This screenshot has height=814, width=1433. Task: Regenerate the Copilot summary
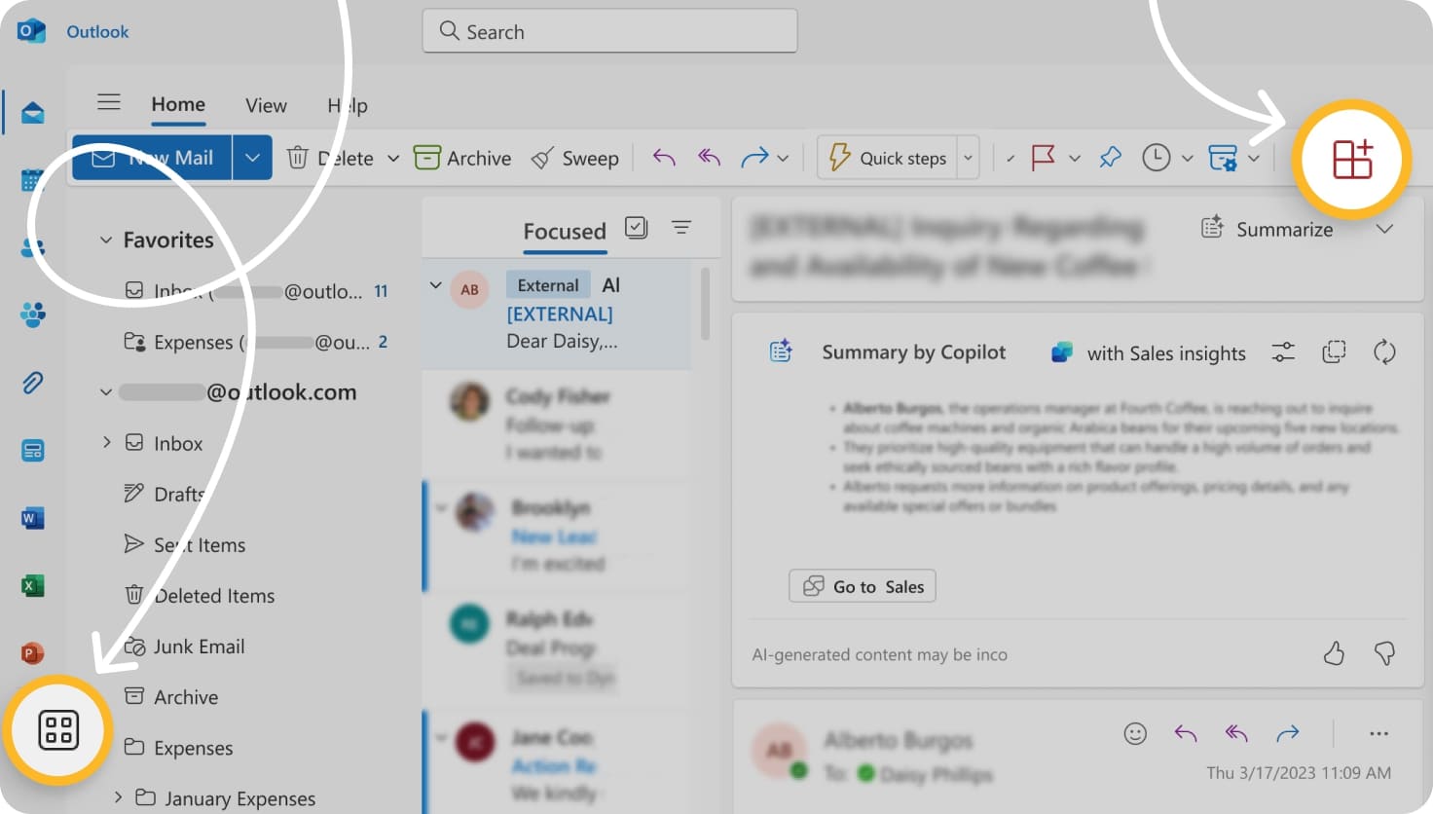tap(1384, 352)
